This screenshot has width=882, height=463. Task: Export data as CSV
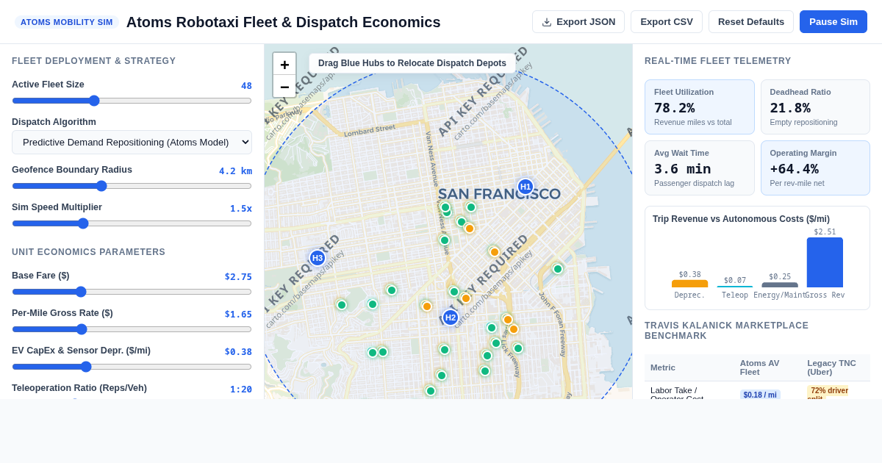pyautogui.click(x=667, y=22)
